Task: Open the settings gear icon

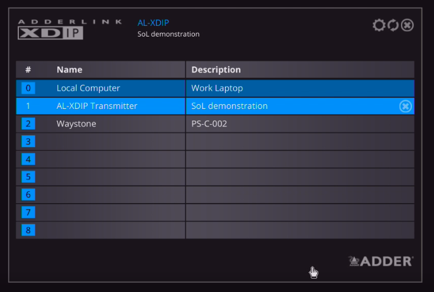Action: click(x=378, y=25)
